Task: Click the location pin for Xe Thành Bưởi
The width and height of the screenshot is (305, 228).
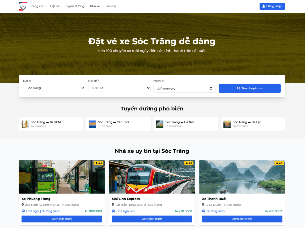Action: 203,205
